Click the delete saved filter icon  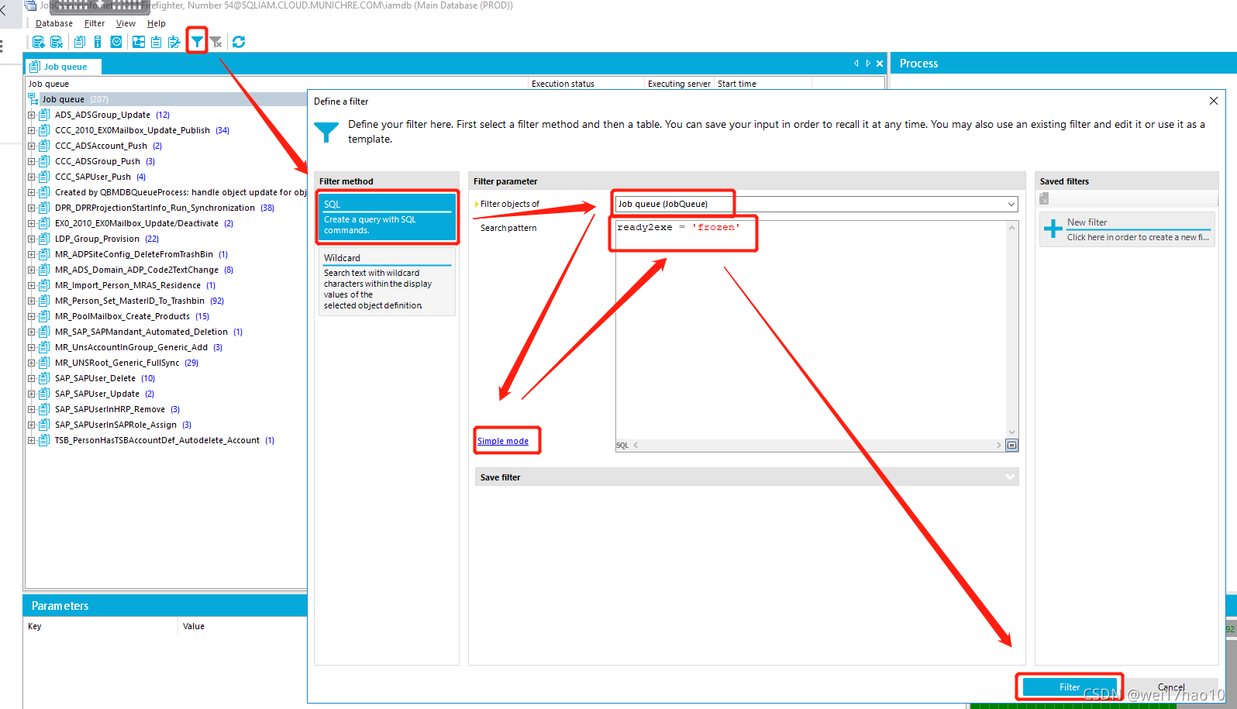click(1044, 199)
